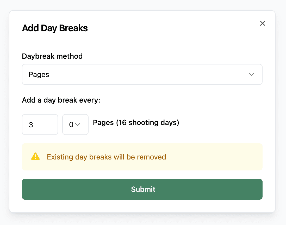Click the Daybreak method label
Image resolution: width=286 pixels, height=225 pixels.
click(52, 56)
